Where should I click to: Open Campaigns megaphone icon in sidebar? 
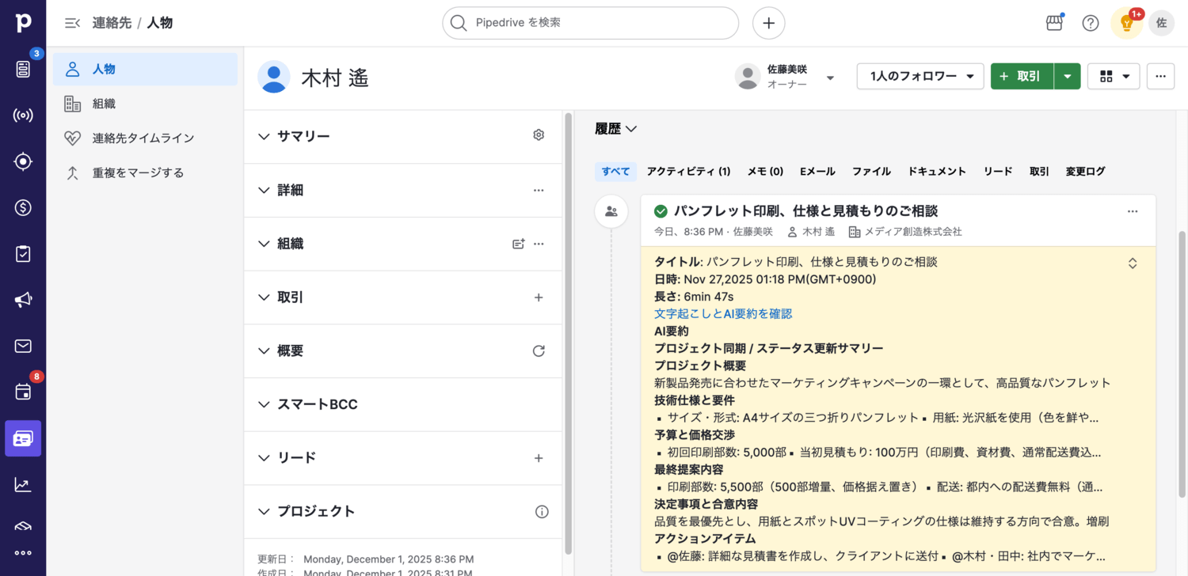pyautogui.click(x=23, y=300)
